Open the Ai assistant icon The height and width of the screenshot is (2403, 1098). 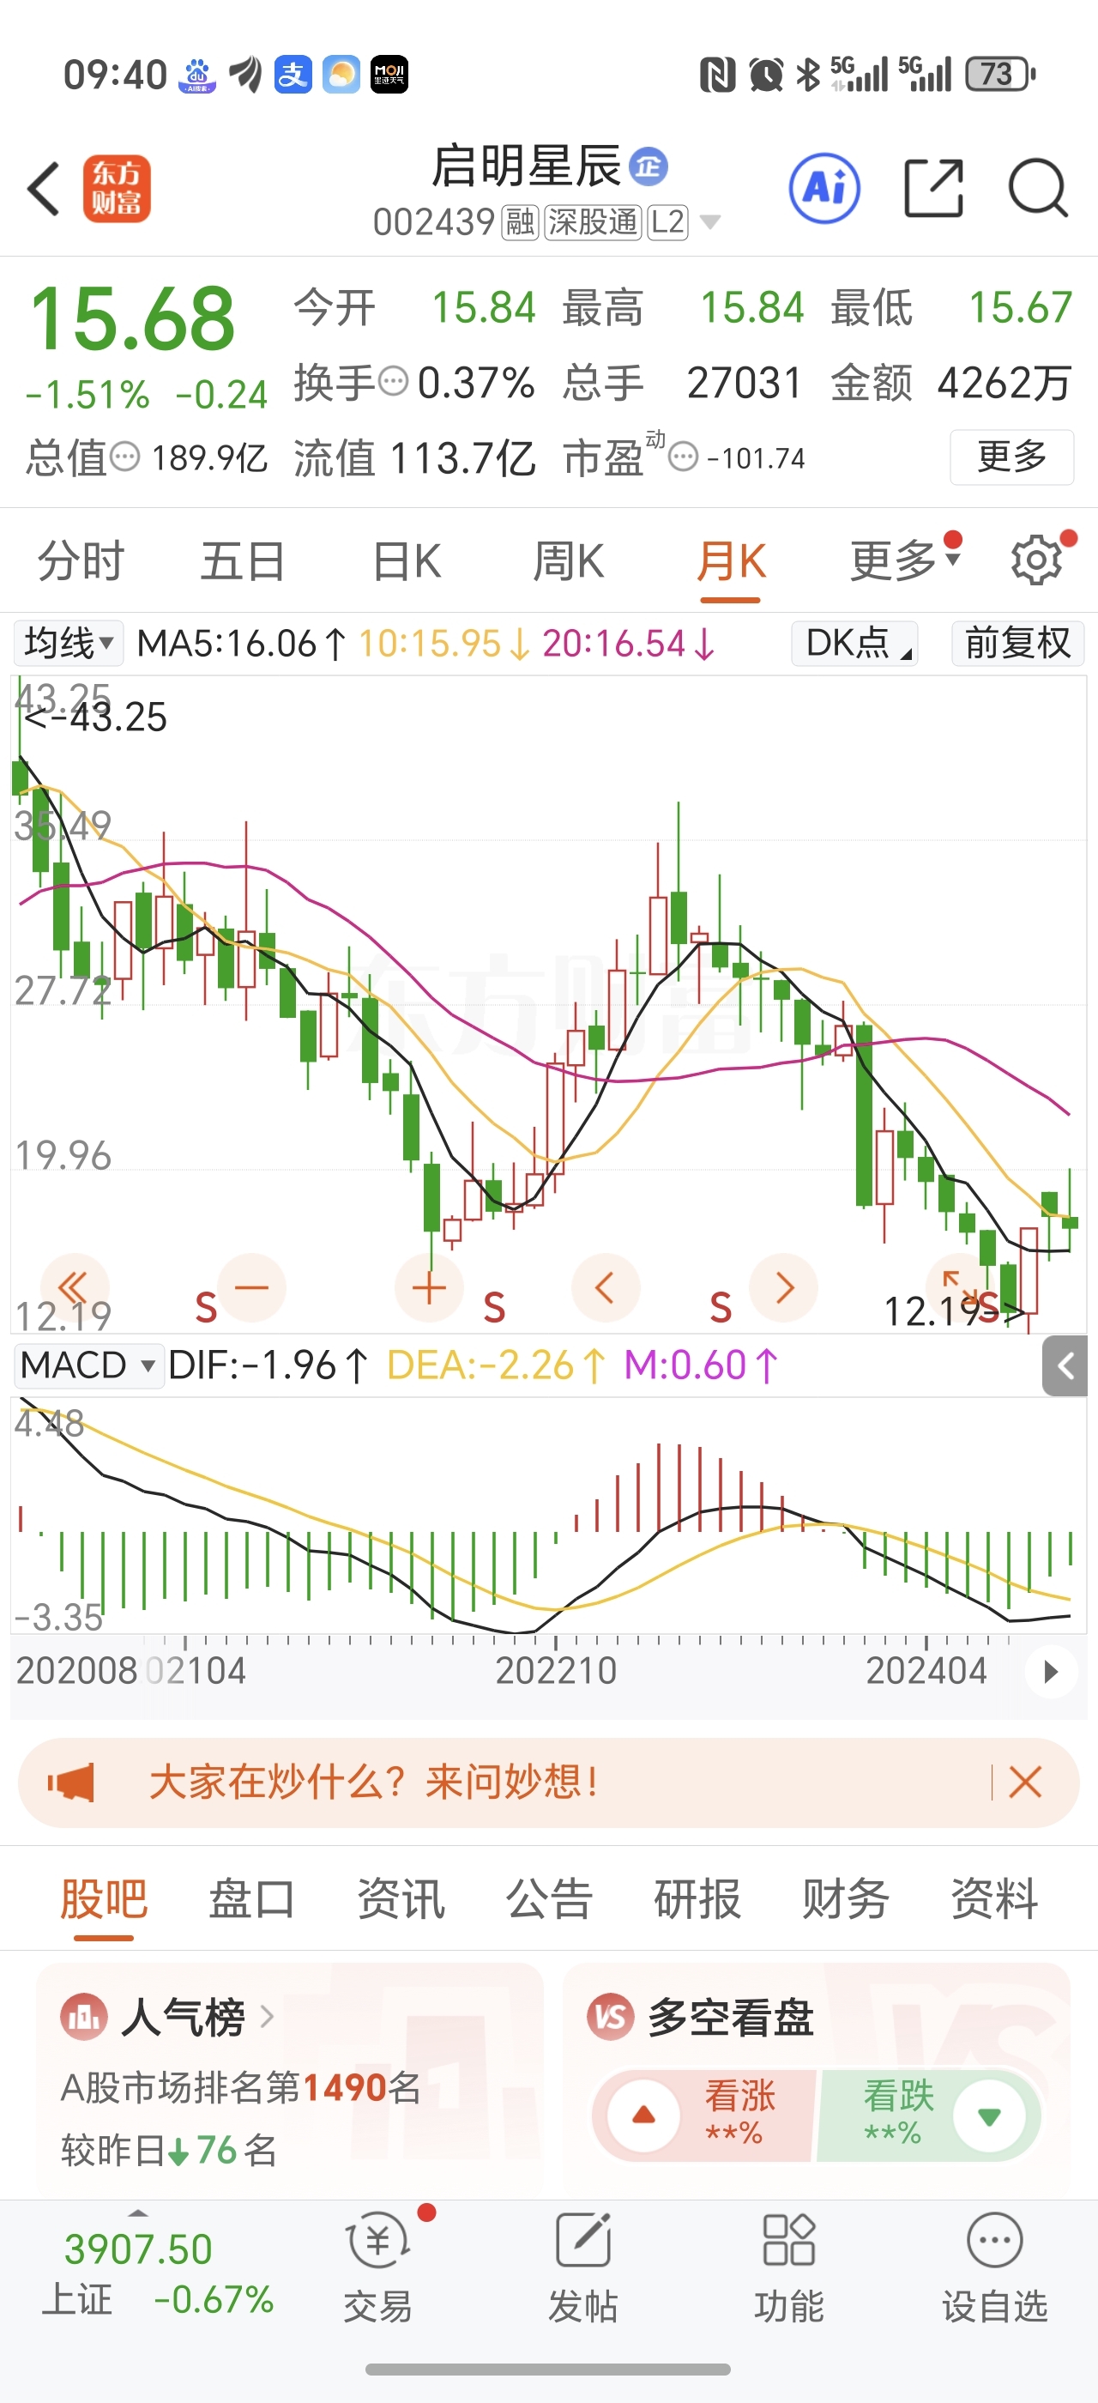(x=824, y=189)
